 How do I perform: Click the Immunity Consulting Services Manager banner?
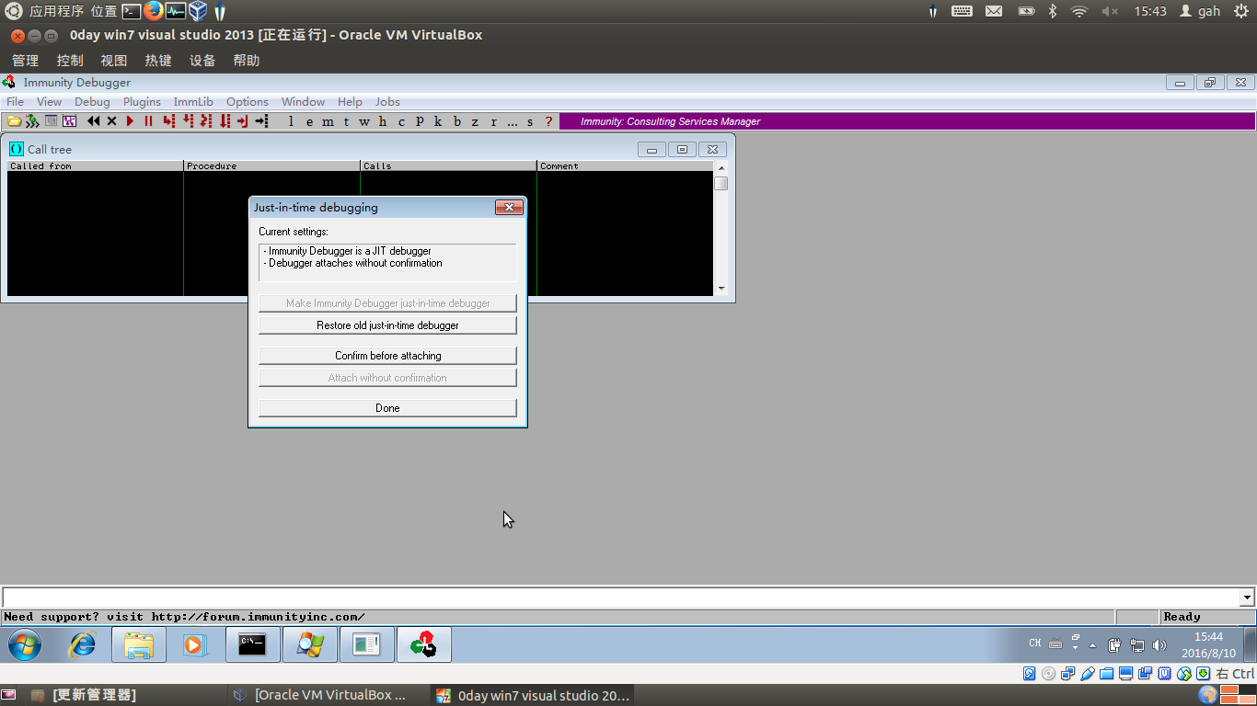906,121
